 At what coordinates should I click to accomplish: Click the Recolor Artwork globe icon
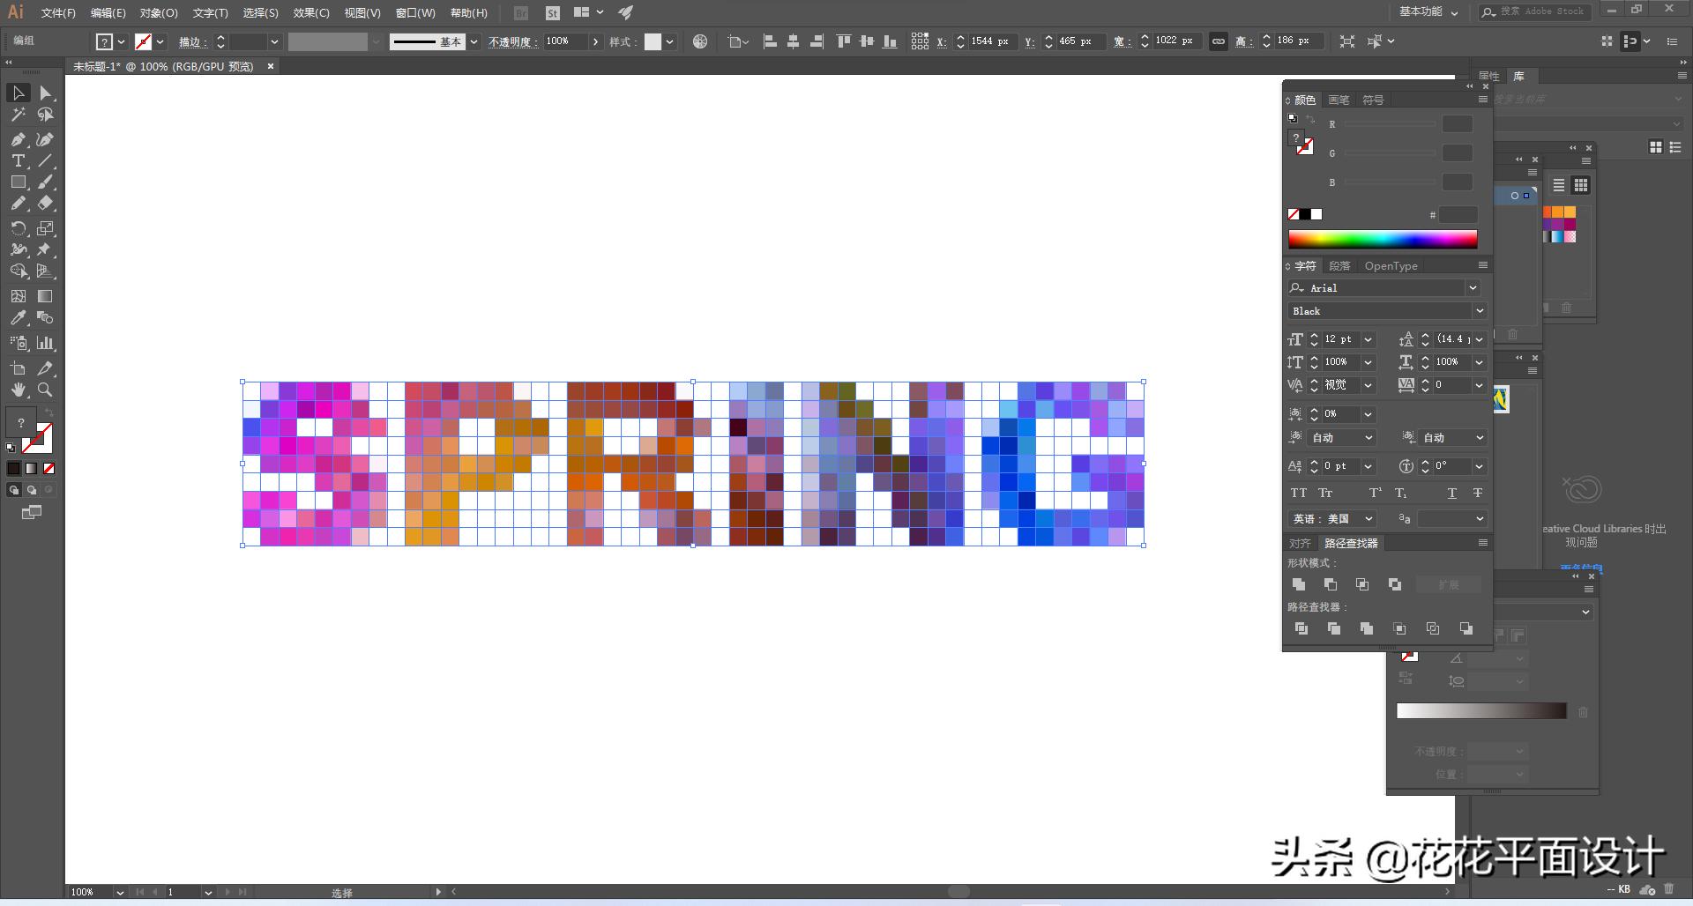[x=700, y=41]
